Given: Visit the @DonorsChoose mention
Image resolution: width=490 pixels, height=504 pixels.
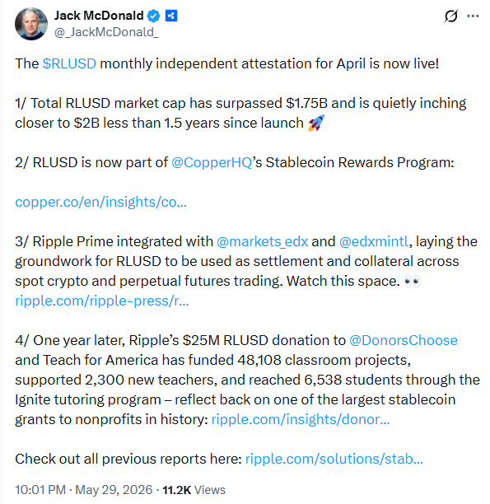Looking at the screenshot, I should [x=404, y=340].
